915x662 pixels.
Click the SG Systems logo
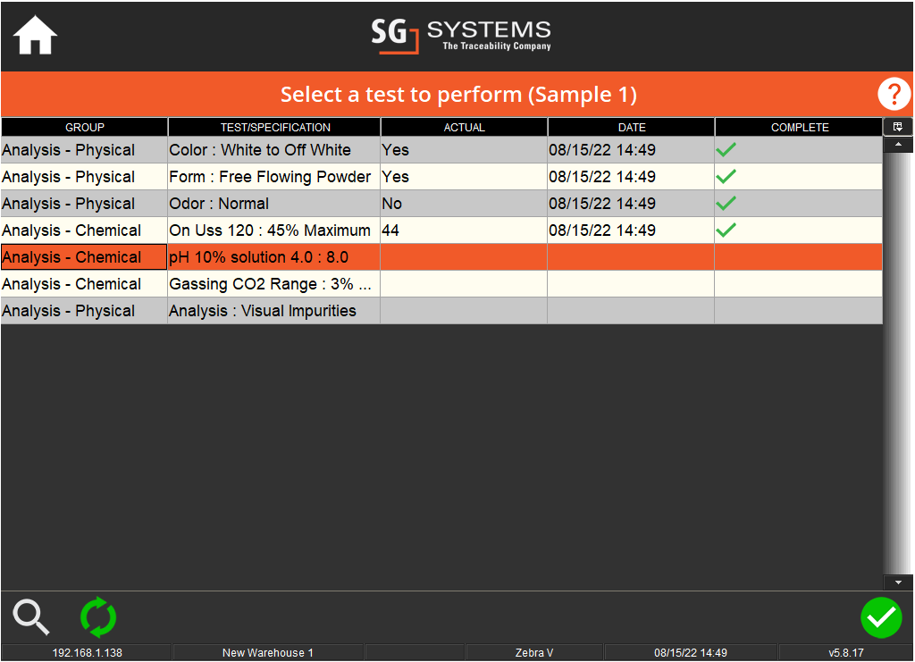pyautogui.click(x=461, y=36)
